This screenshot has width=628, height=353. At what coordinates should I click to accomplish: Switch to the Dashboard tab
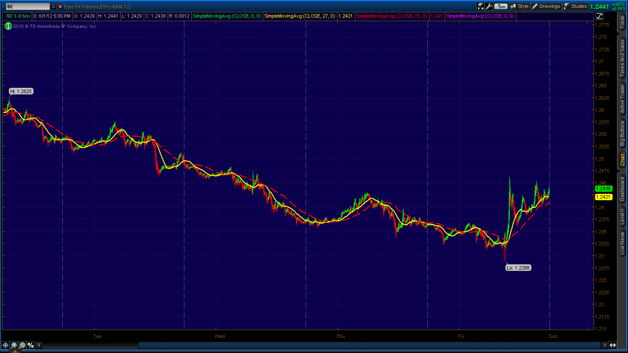tap(622, 189)
